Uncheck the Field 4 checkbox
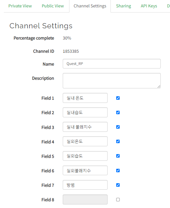Screen dimensions: 170x208 point(118,141)
